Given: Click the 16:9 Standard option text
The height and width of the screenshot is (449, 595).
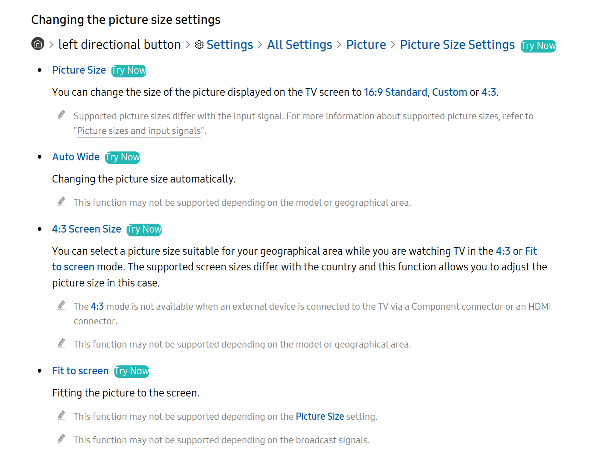Looking at the screenshot, I should click(x=395, y=92).
